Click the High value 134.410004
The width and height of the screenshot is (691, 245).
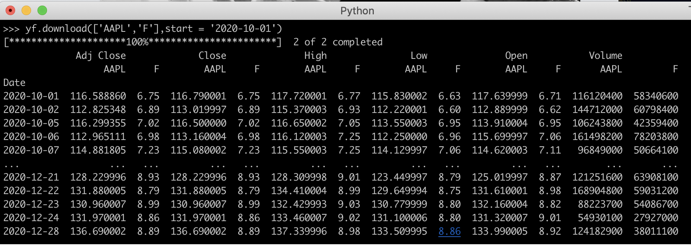click(299, 191)
